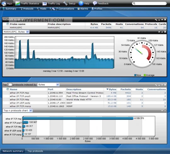Select Traffic Log menu label
This screenshot has height=154, width=170.
pyautogui.click(x=54, y=3)
